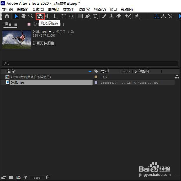The height and width of the screenshot is (181, 181).
Task: Click pink label swatch beside effects tab
Action: [x=29, y=24]
